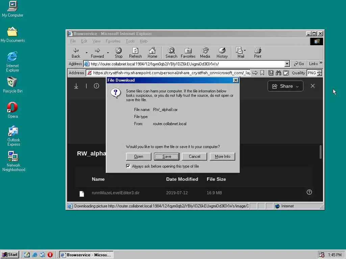Click the Go button next to address
This screenshot has width=346, height=259.
pyautogui.click(x=299, y=64)
